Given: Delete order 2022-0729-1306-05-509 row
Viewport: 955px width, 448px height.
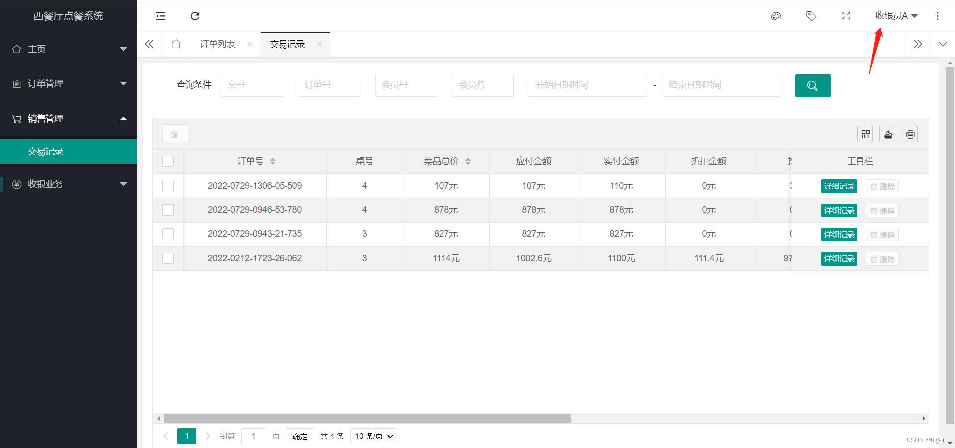Looking at the screenshot, I should pos(882,186).
